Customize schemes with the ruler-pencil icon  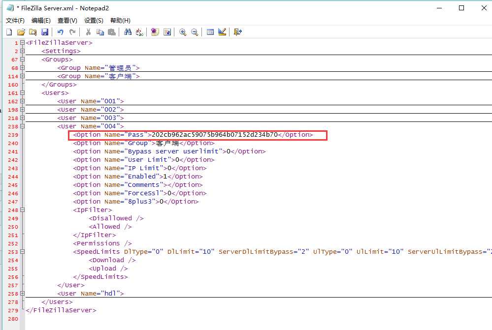click(222, 32)
